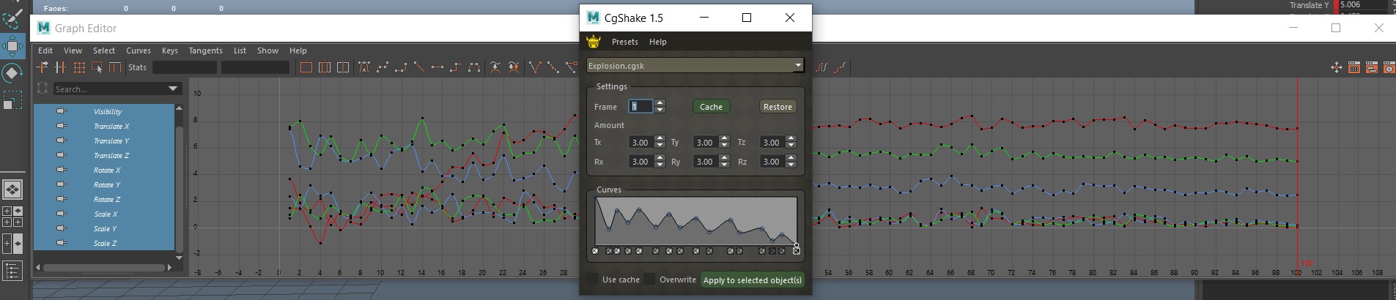The image size is (1396, 300).
Task: Select the Region Keys tool icon
Action: tap(97, 67)
